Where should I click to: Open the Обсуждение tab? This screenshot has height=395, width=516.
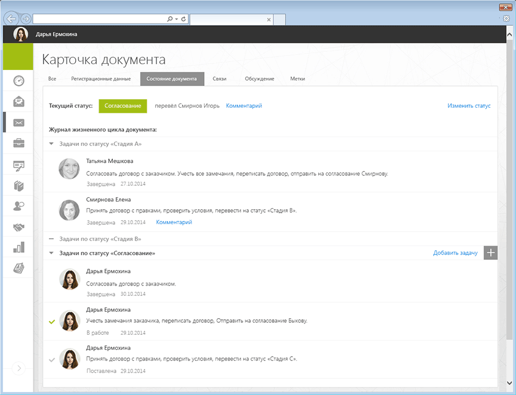click(259, 79)
